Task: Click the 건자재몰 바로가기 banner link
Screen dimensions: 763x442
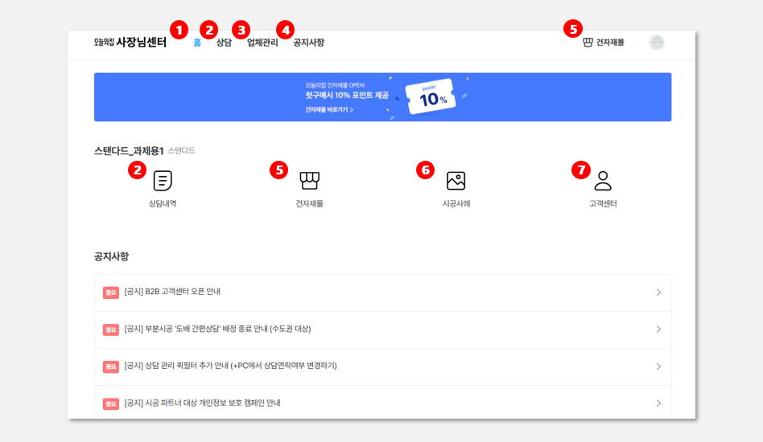Action: click(x=329, y=110)
